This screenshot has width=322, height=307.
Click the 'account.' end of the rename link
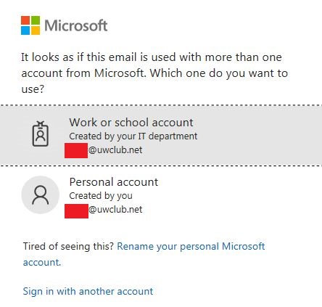pyautogui.click(x=42, y=263)
